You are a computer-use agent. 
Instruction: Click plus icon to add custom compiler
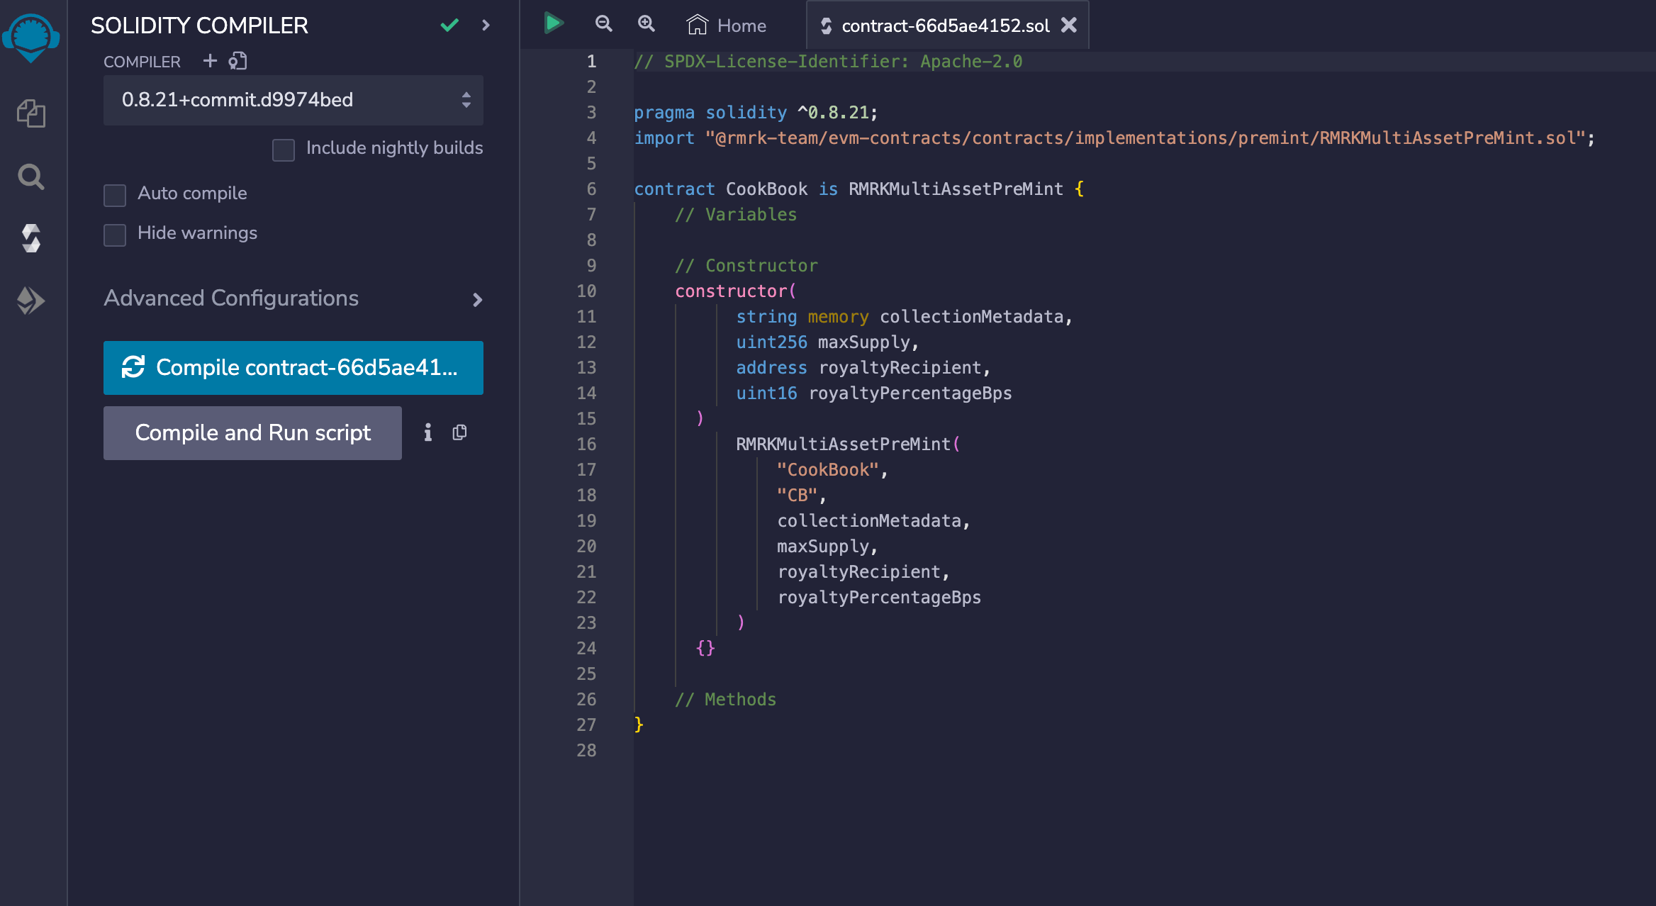210,61
